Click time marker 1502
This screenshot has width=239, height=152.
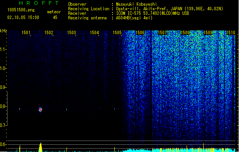pos(49,32)
